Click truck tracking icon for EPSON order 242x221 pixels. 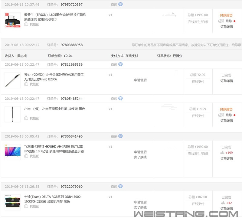[221, 21]
